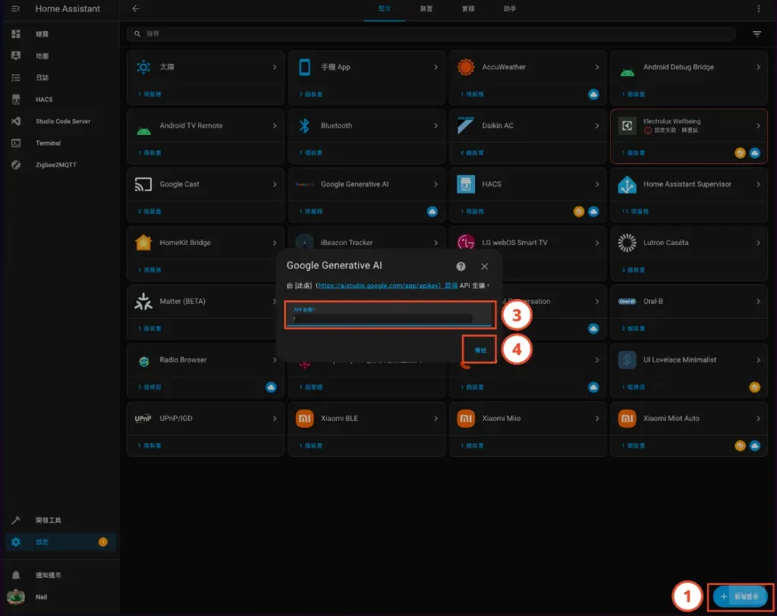The width and height of the screenshot is (777, 616).
Task: Open HACS in the sidebar
Action: coord(43,99)
